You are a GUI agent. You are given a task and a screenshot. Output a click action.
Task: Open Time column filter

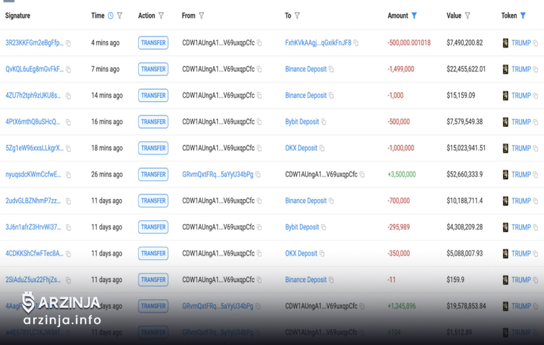(x=120, y=16)
